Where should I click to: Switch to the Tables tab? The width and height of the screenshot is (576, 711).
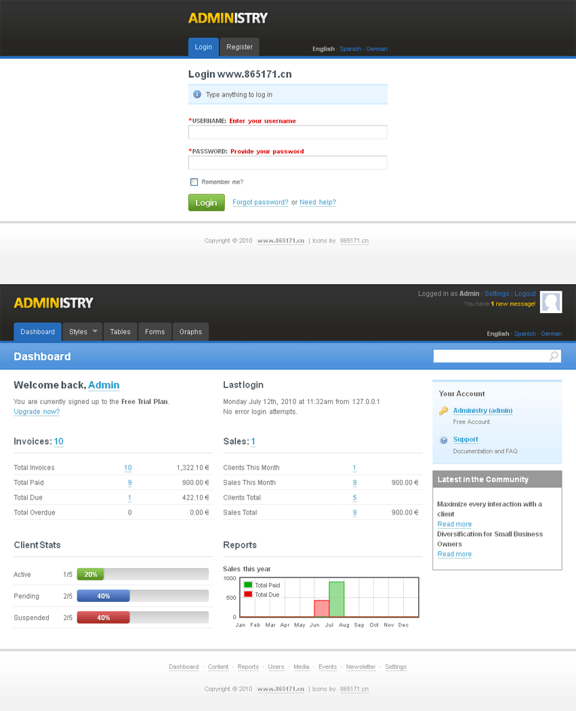click(x=120, y=332)
